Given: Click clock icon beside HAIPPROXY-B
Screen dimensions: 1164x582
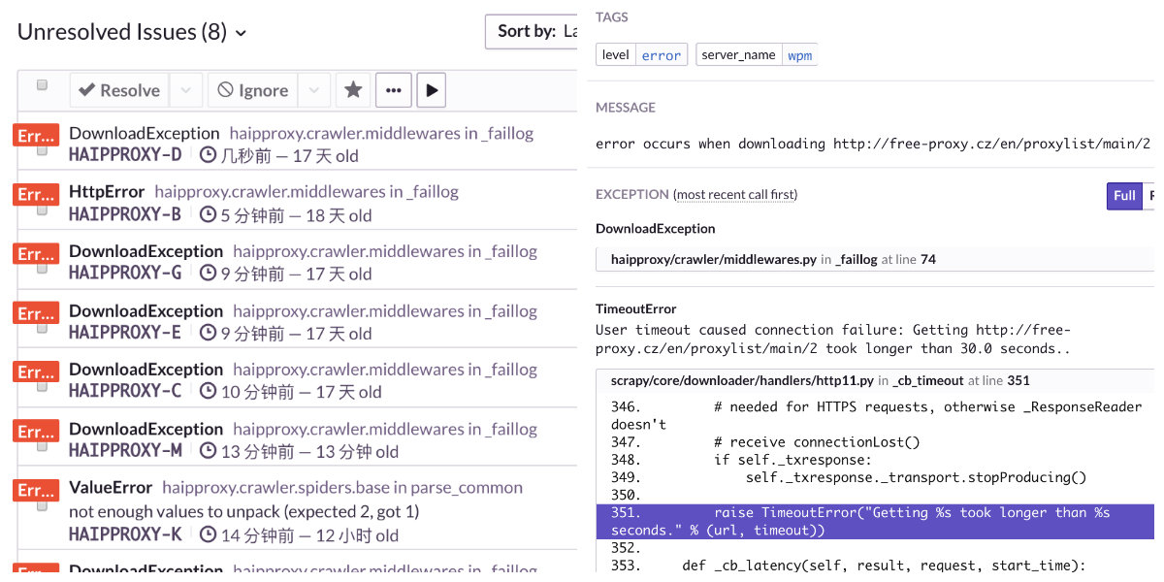Looking at the screenshot, I should [x=208, y=214].
